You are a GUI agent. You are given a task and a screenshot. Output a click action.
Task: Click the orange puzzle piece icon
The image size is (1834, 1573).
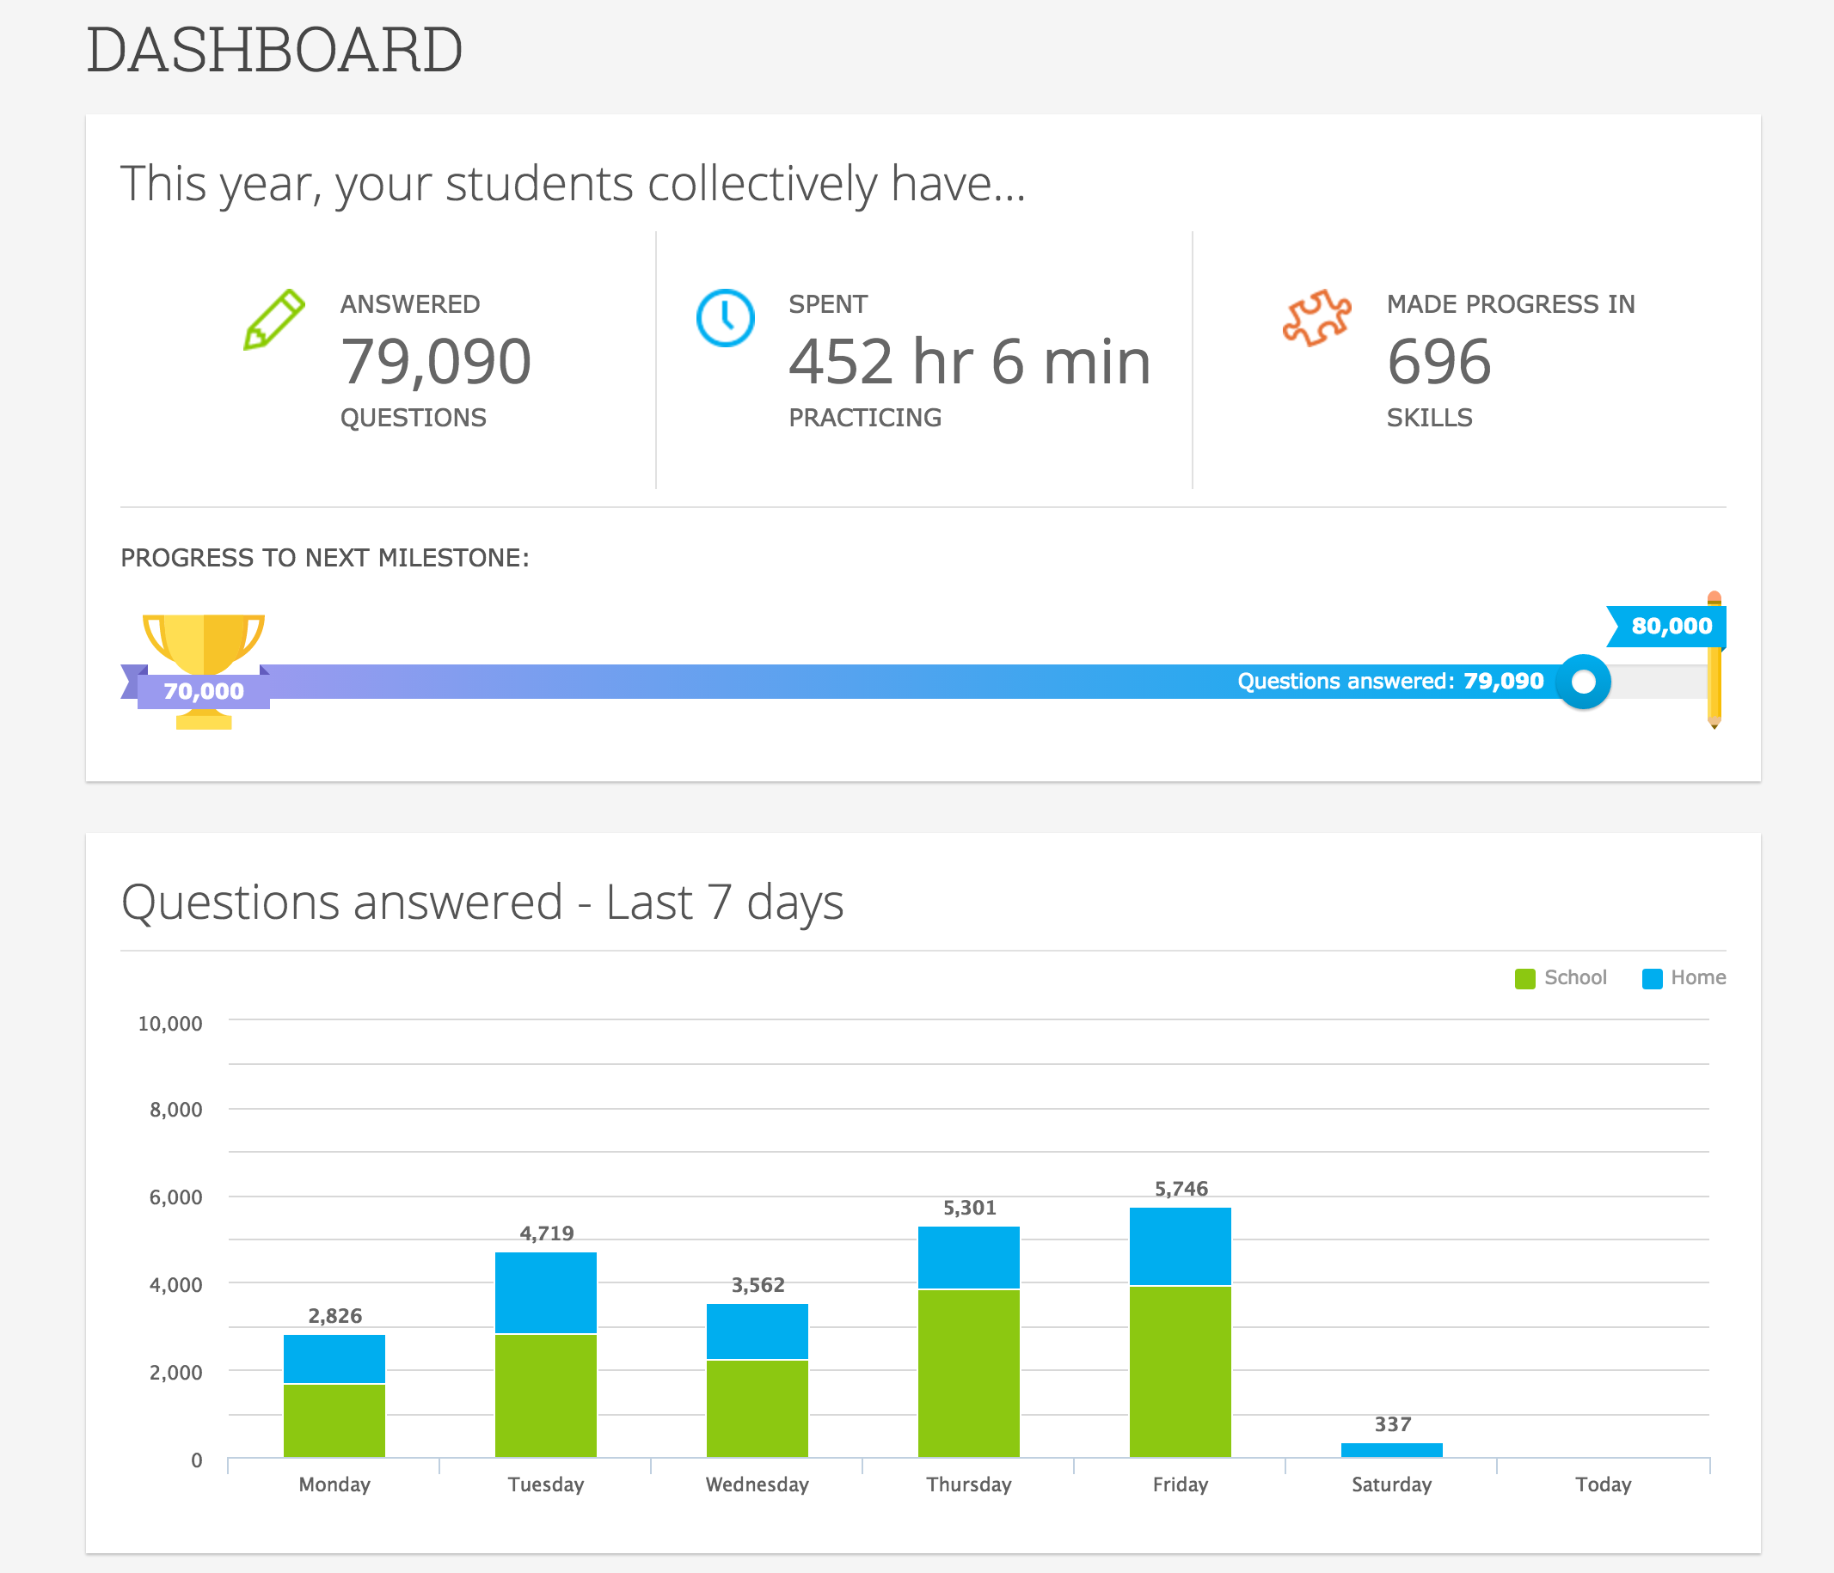(1316, 317)
